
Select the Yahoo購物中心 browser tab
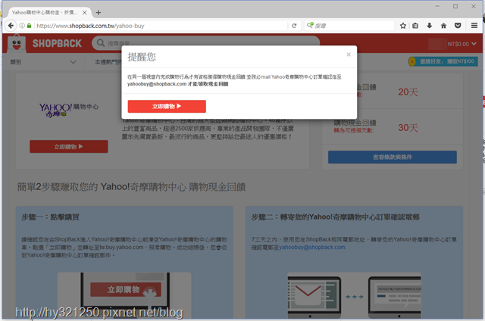click(x=46, y=13)
